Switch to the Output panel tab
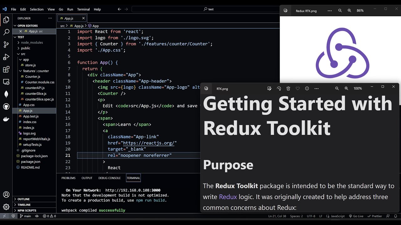401x225 pixels. click(x=87, y=178)
